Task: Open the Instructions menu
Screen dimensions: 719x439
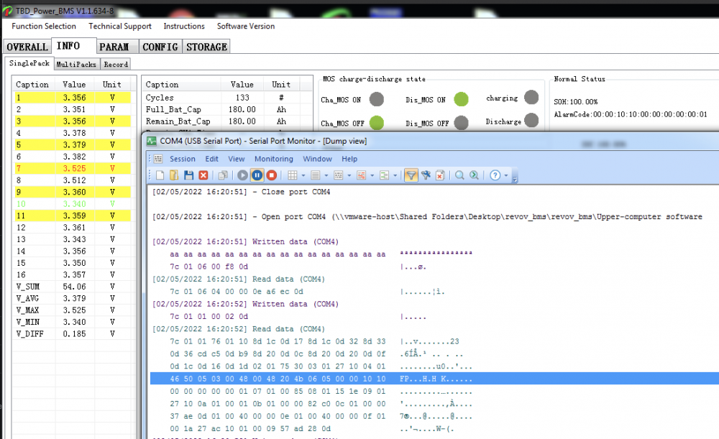Action: click(184, 26)
